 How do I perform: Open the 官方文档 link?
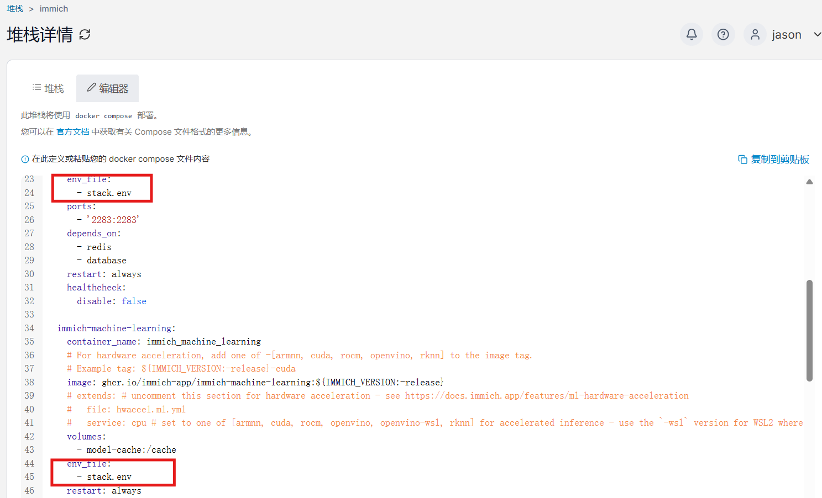[72, 132]
